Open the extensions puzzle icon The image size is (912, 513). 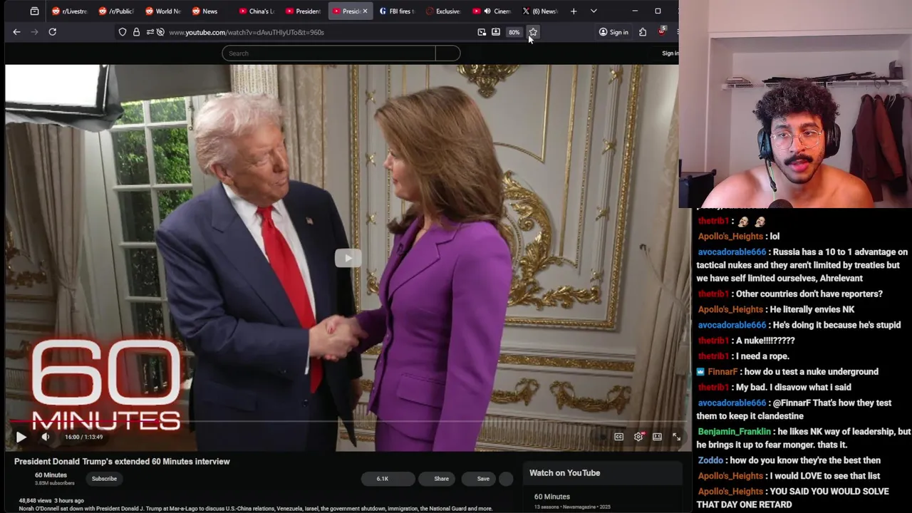tap(643, 32)
